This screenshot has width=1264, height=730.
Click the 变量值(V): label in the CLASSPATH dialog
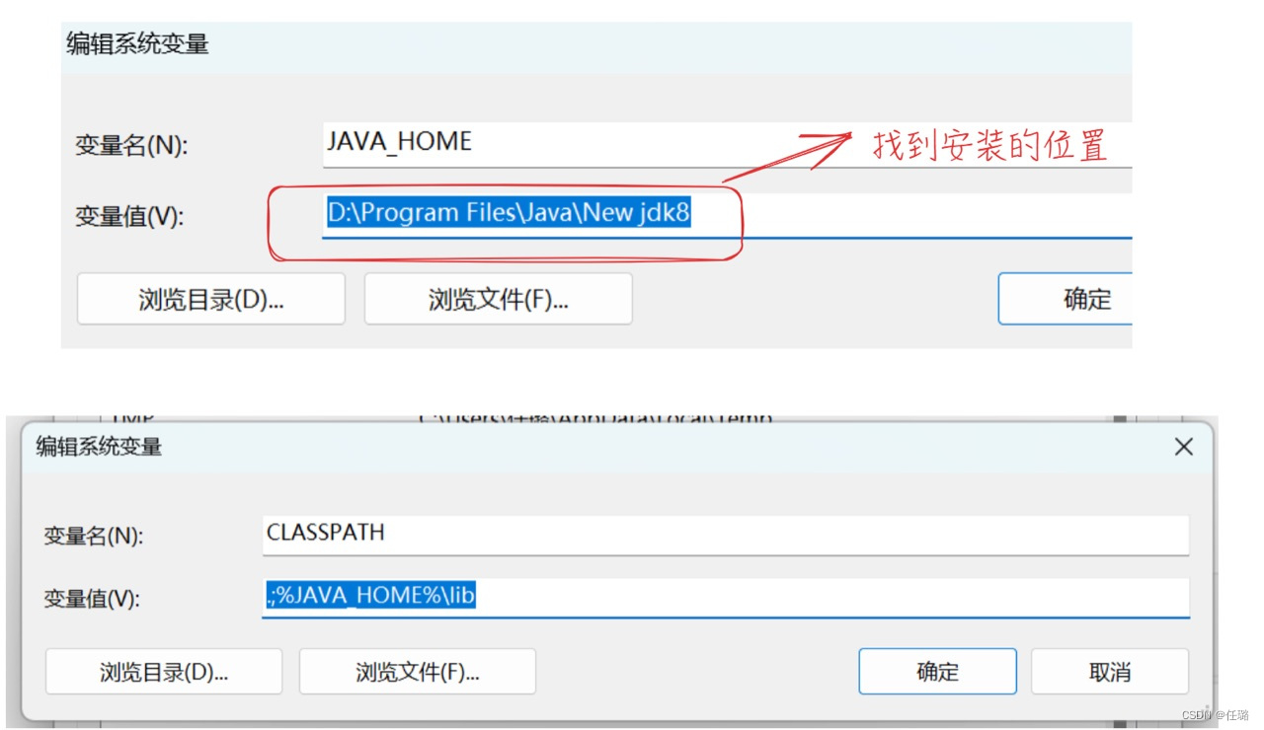pyautogui.click(x=92, y=599)
